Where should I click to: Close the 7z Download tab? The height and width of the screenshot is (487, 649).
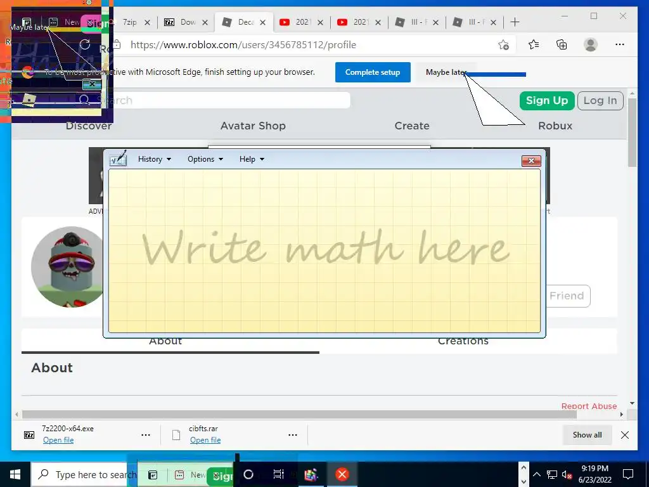[x=205, y=22]
